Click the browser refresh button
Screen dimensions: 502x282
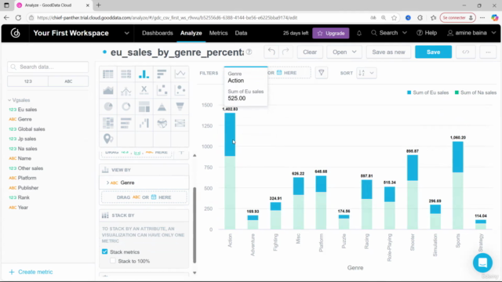(x=18, y=17)
